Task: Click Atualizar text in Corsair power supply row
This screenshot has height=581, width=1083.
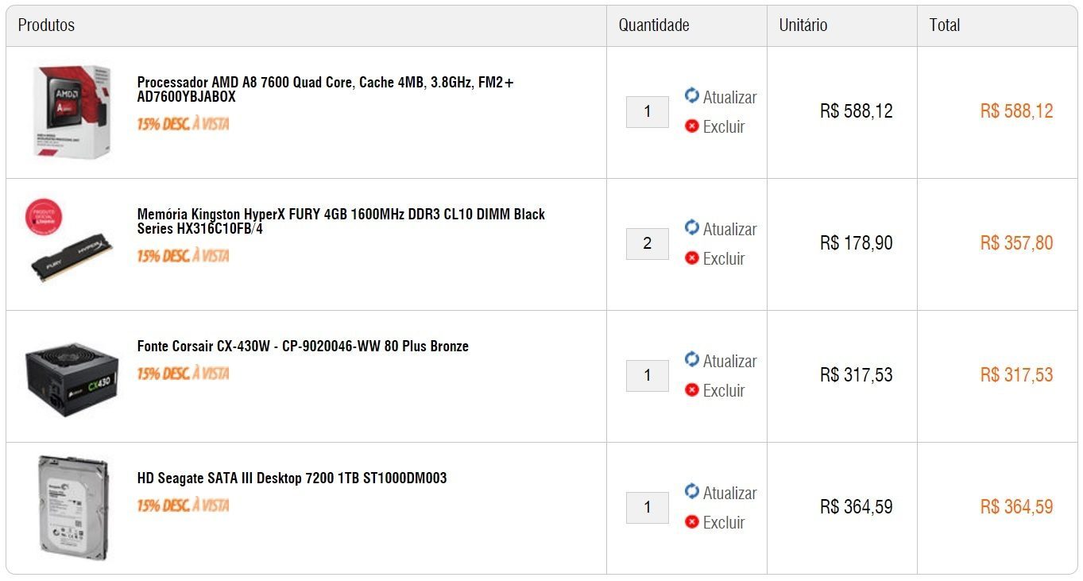Action: [729, 361]
